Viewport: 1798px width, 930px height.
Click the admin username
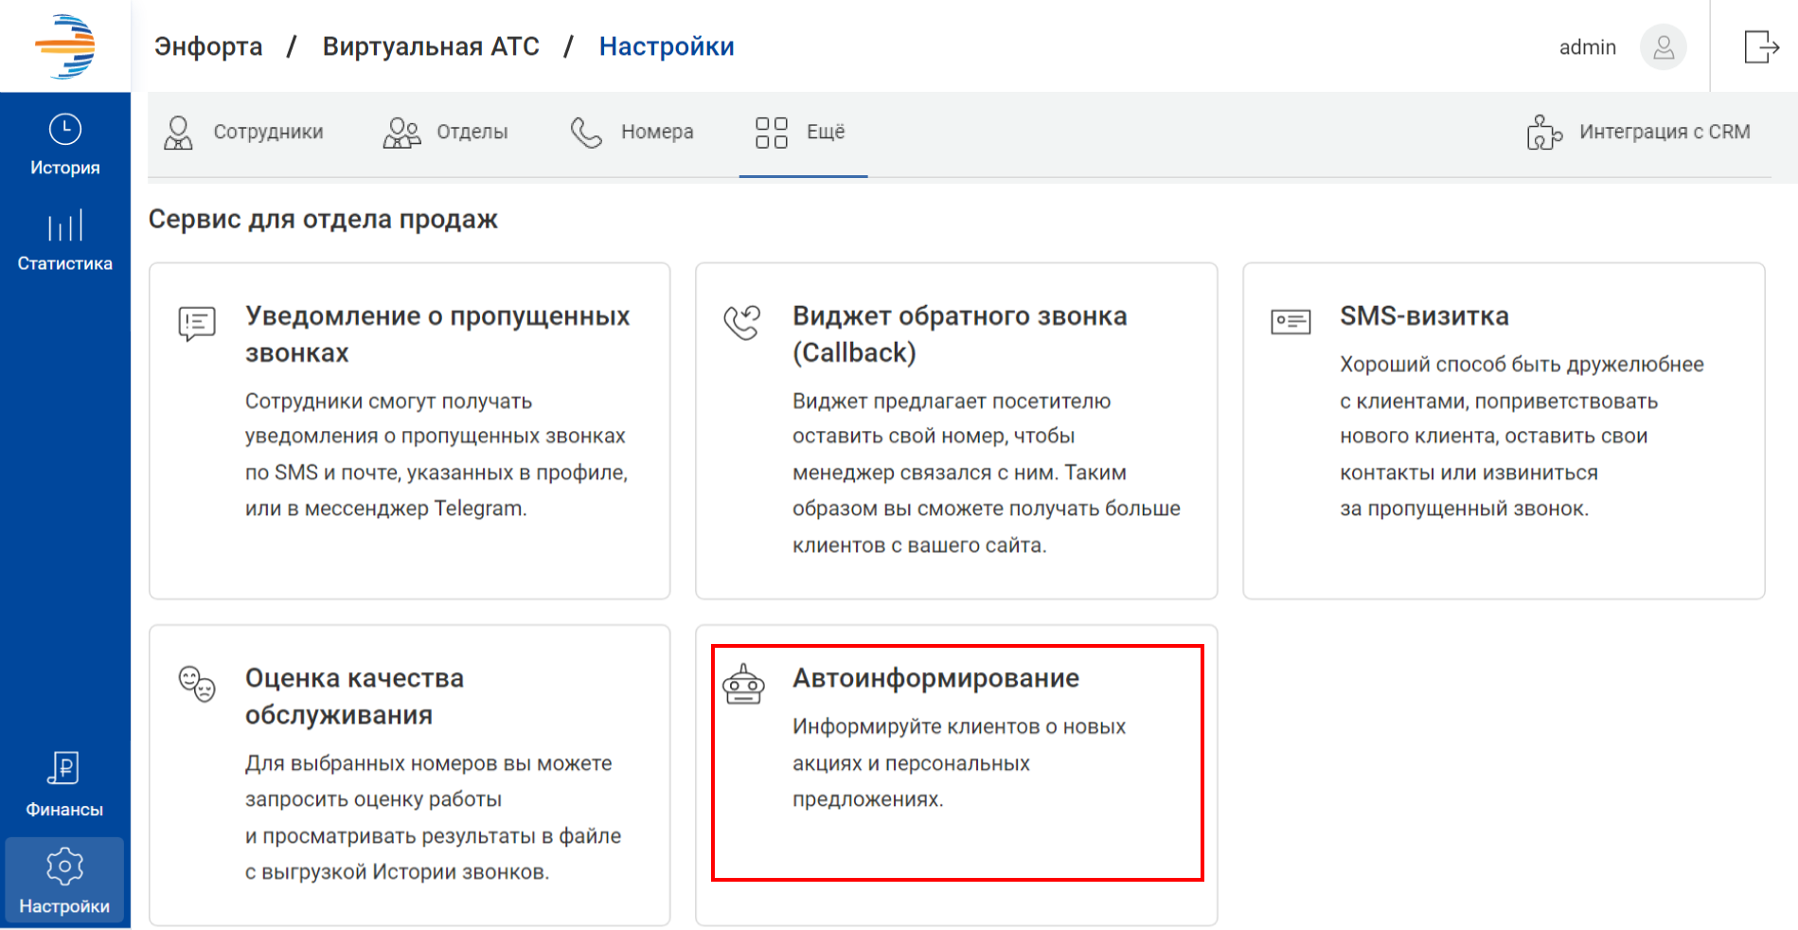pos(1588,47)
